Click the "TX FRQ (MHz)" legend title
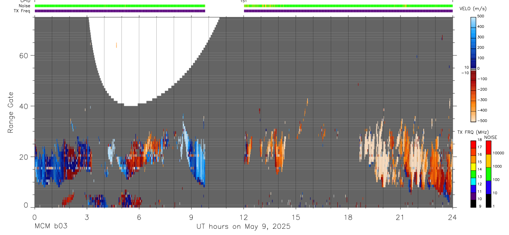Viewport: 509px width, 235px height. [x=473, y=132]
